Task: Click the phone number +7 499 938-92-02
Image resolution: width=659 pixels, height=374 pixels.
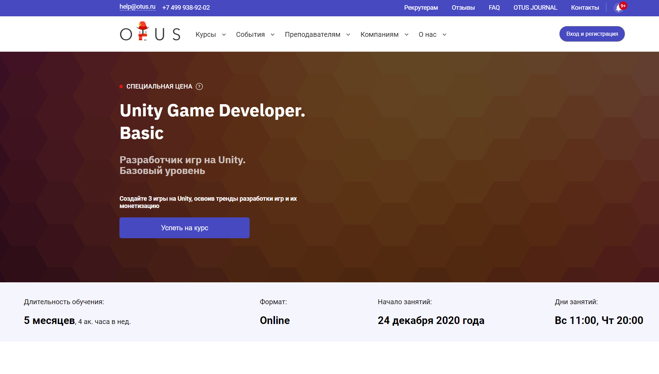Action: coord(186,8)
